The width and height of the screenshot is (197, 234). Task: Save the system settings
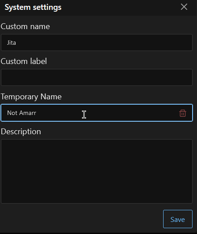coord(178,219)
